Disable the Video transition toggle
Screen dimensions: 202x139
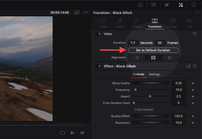tap(98, 34)
